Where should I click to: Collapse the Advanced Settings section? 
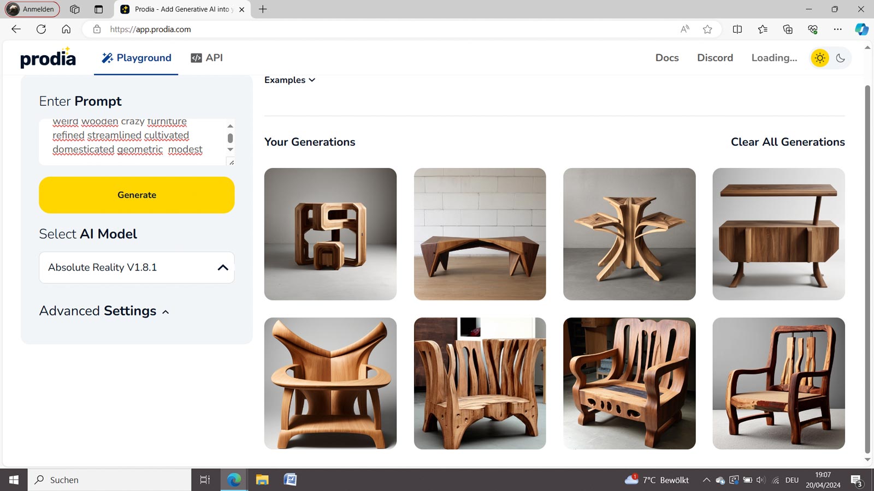coord(104,311)
